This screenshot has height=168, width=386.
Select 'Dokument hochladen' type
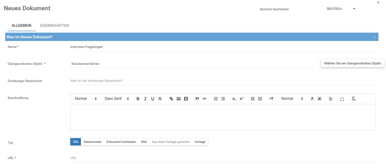121,142
